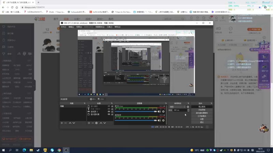
Task: Open Windows Start menu
Action: tap(3, 150)
